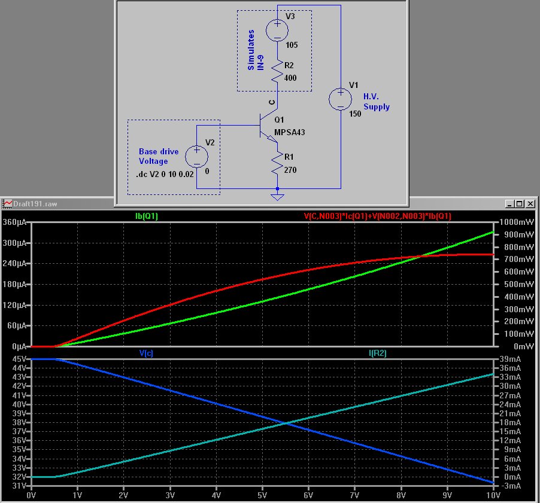This screenshot has width=540, height=503.
Task: Click the 45V left axis label
Action: click(x=19, y=359)
